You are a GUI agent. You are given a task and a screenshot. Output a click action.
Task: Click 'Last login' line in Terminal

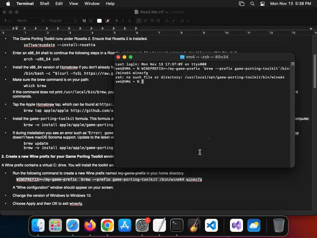click(161, 64)
